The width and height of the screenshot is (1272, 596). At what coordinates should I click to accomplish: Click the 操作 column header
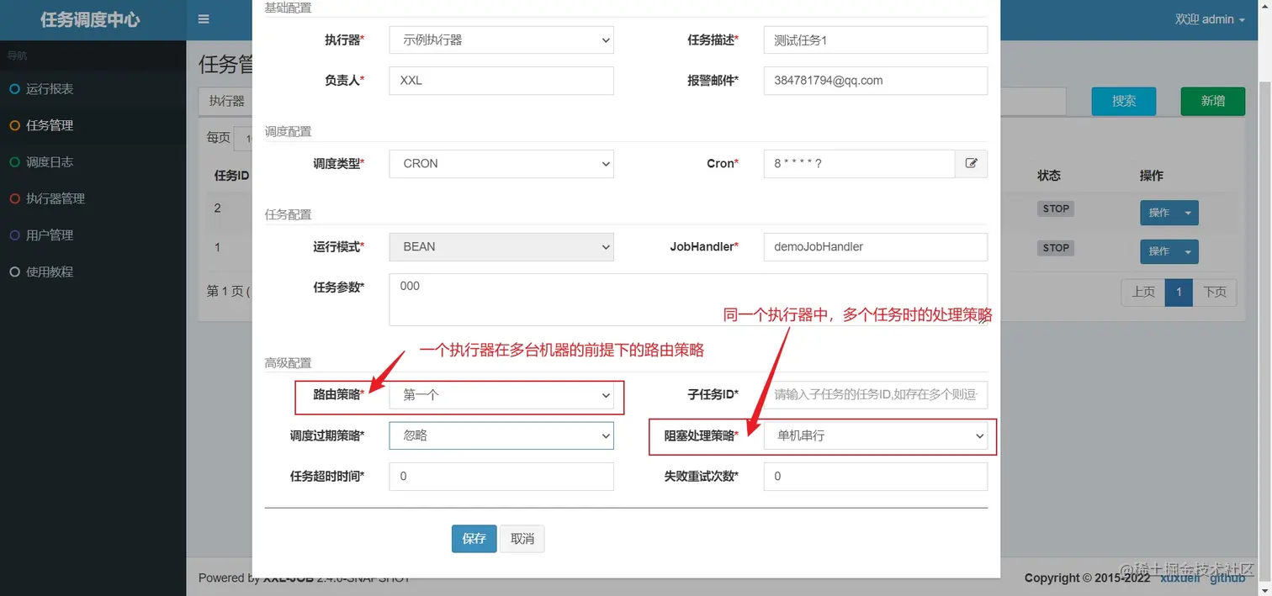(1152, 176)
